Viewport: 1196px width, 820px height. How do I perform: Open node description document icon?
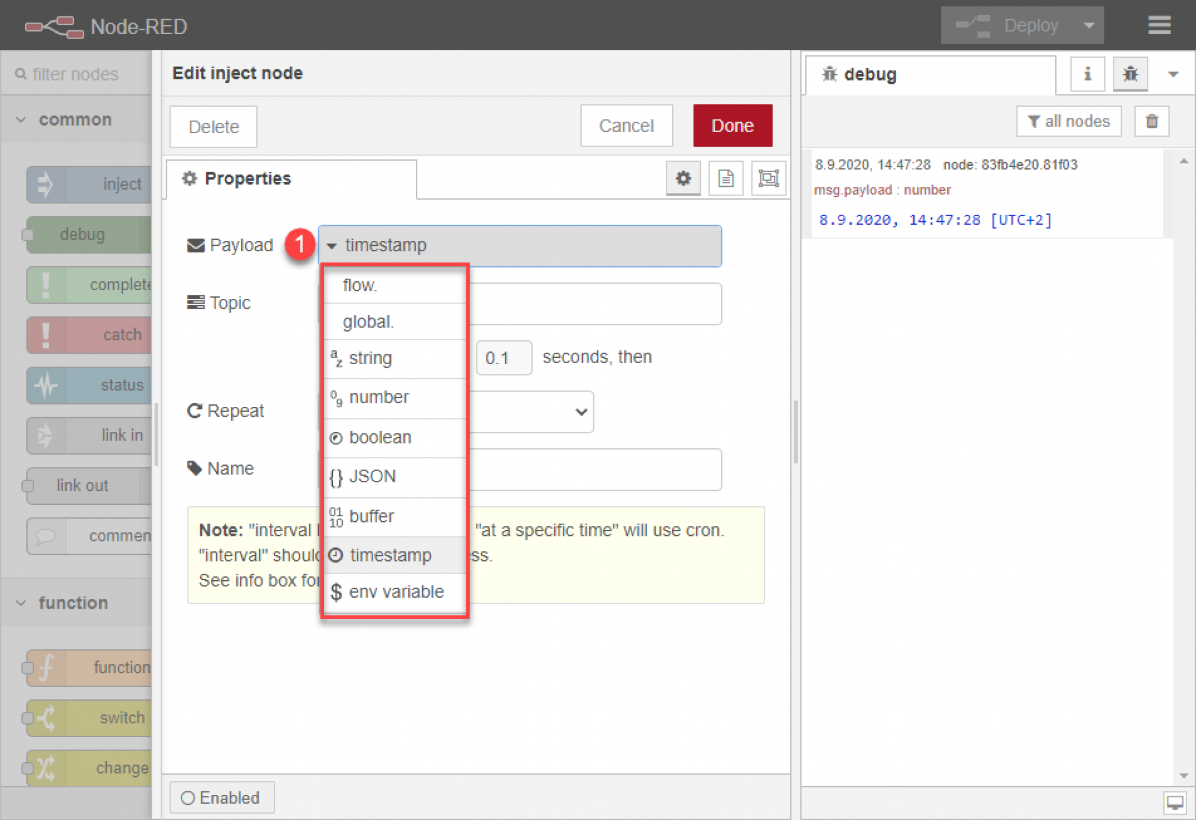coord(725,178)
